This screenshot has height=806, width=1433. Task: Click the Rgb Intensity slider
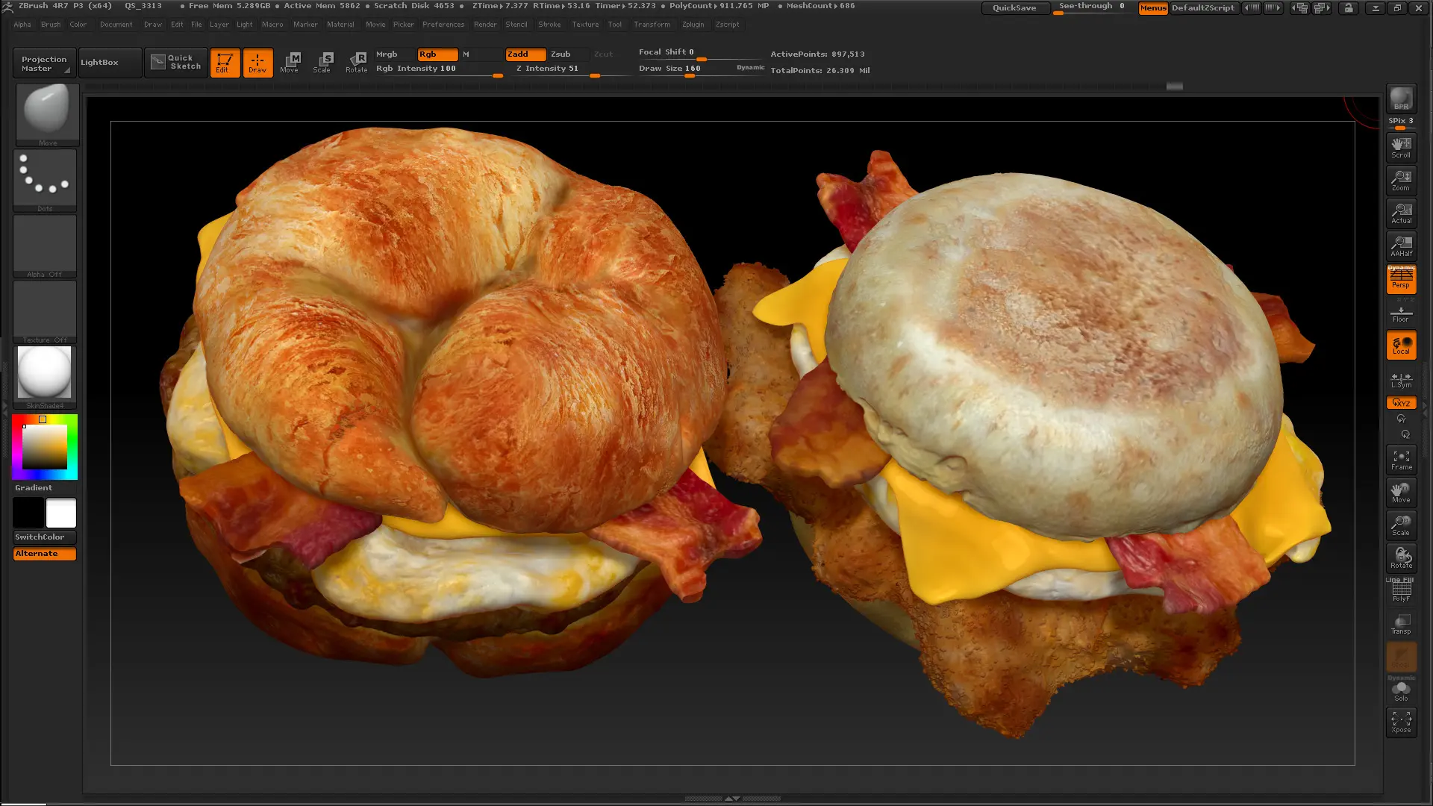(x=439, y=69)
